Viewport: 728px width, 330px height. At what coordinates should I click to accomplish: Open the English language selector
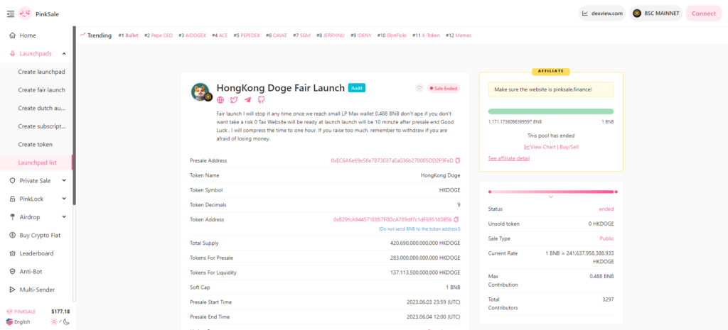point(18,321)
